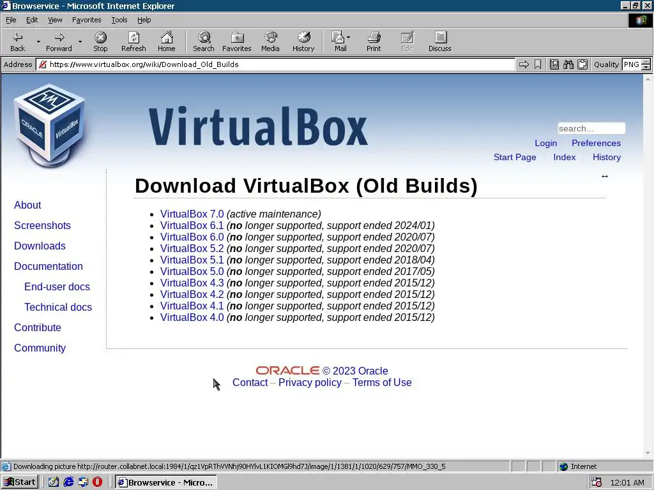Open the wiki History link
Image resolution: width=654 pixels, height=490 pixels.
(607, 157)
